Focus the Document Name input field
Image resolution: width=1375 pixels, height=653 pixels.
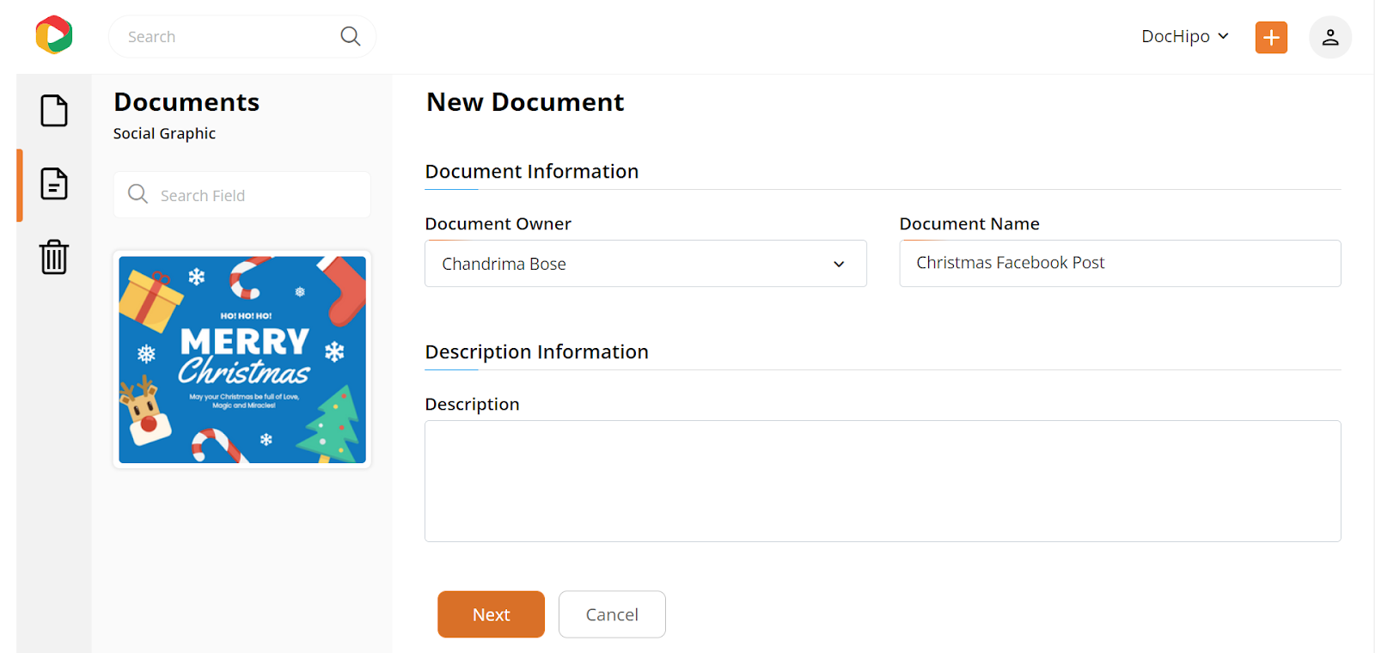(1120, 263)
